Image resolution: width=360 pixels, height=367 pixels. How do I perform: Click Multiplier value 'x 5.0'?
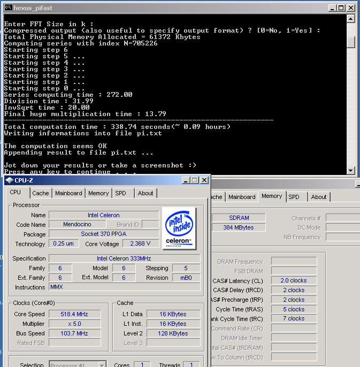tap(74, 324)
